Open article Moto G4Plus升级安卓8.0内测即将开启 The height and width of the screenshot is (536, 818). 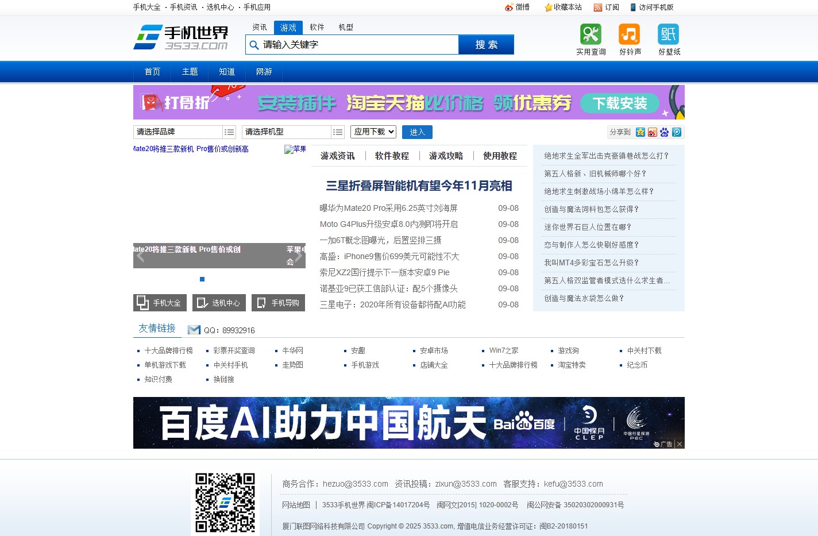click(x=389, y=224)
